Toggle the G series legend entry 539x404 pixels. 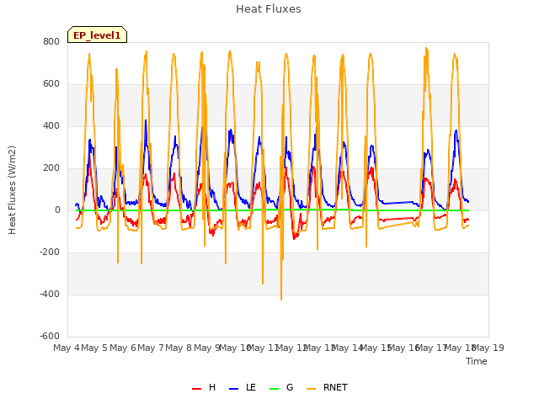tap(281, 387)
